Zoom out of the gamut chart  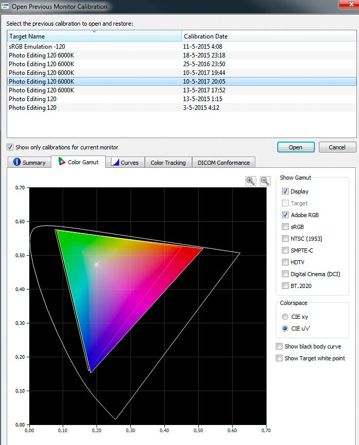pos(265,181)
